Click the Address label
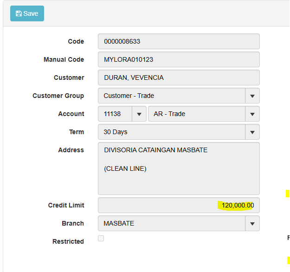This screenshot has height=272, width=290. pyautogui.click(x=71, y=150)
